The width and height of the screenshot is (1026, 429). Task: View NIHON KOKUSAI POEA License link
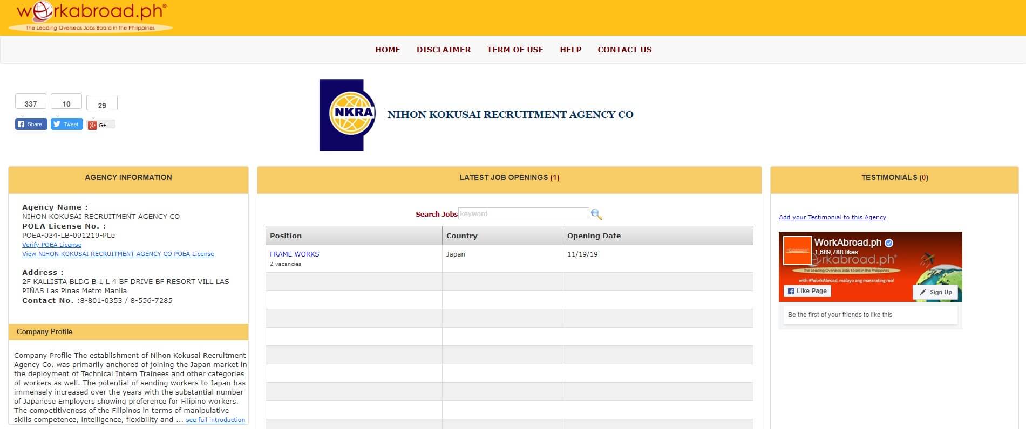[118, 254]
